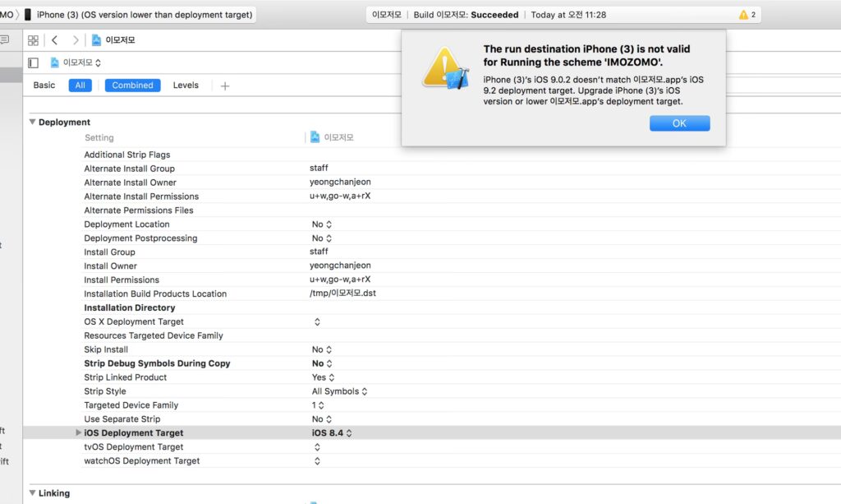Go back with the left arrow

[55, 40]
